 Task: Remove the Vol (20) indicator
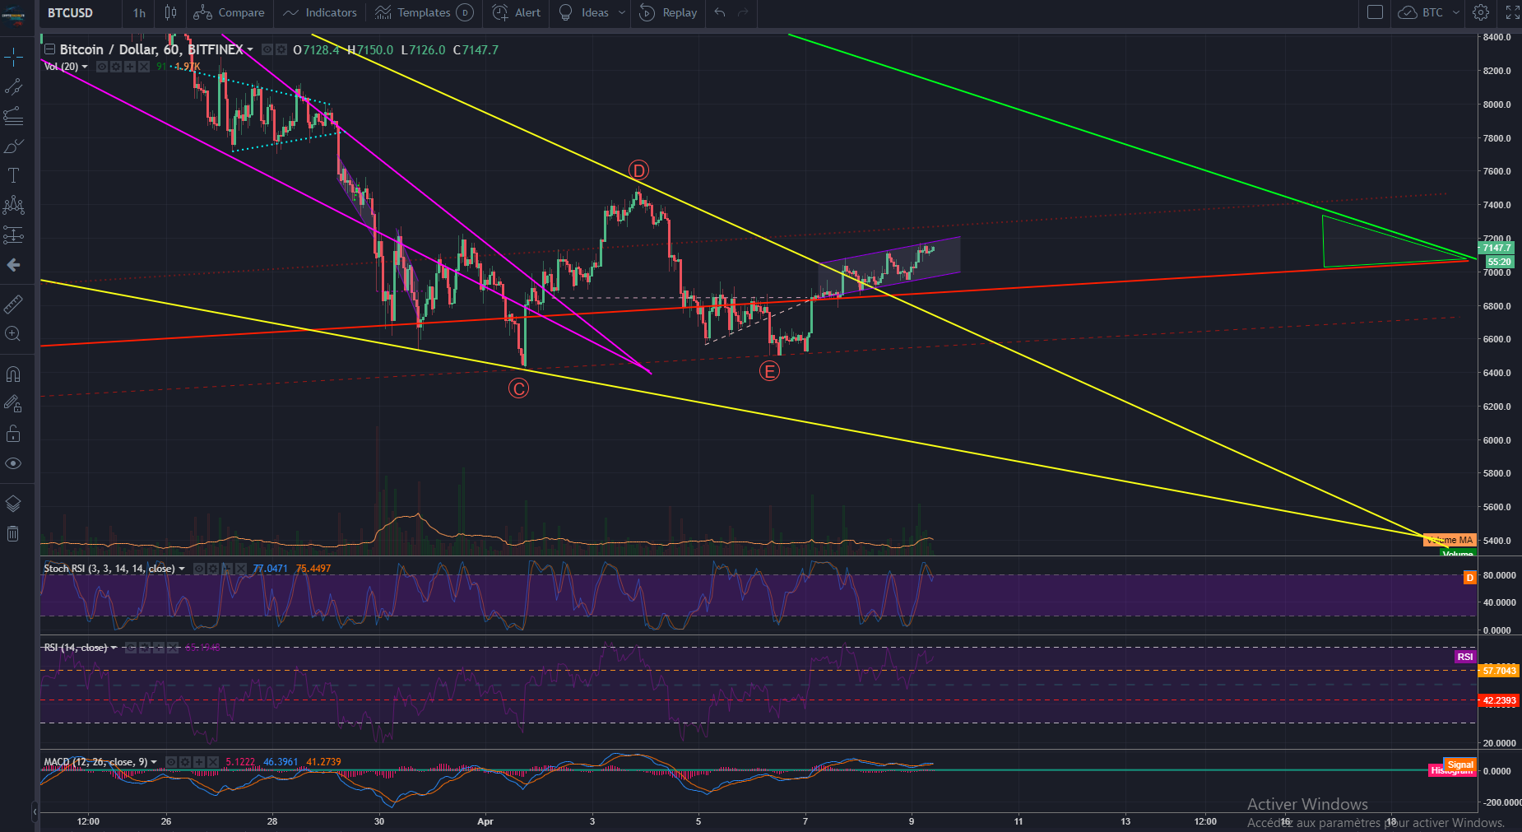coord(144,67)
